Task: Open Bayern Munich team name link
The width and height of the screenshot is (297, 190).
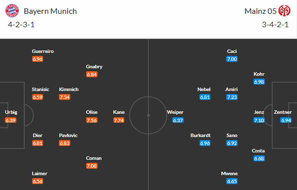Action: tap(50, 11)
